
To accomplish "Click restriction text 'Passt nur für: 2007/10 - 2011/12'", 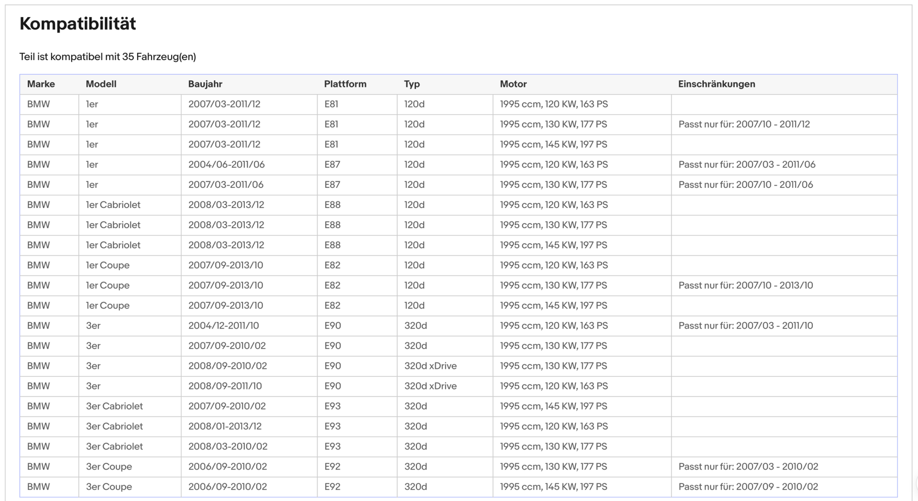I will click(744, 125).
